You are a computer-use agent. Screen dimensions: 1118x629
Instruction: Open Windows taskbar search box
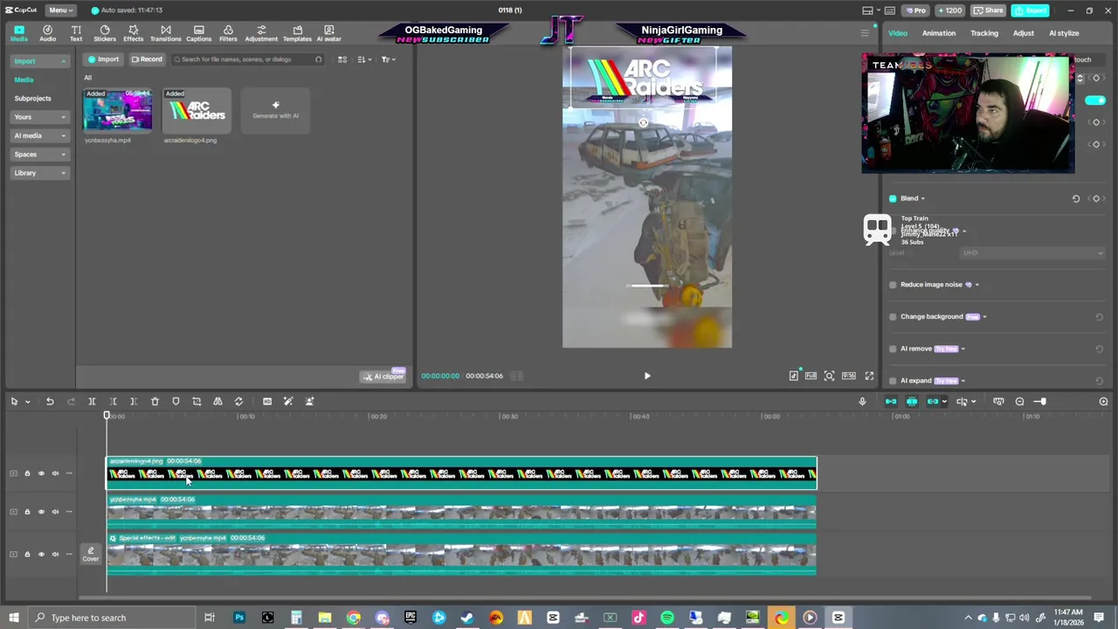coord(114,618)
